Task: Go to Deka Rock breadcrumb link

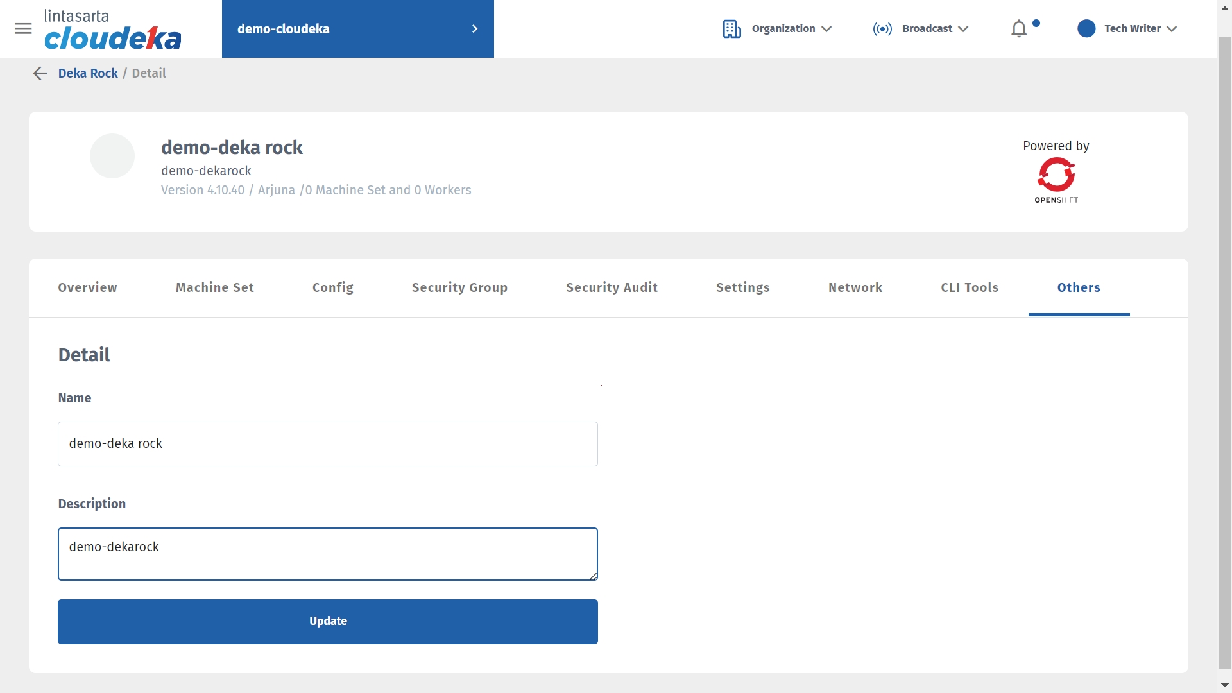Action: click(88, 73)
